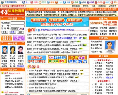Open 答疑周刊 in the 客服中心 panel
Viewport: 118px width, 95px height.
pyautogui.click(x=113, y=31)
